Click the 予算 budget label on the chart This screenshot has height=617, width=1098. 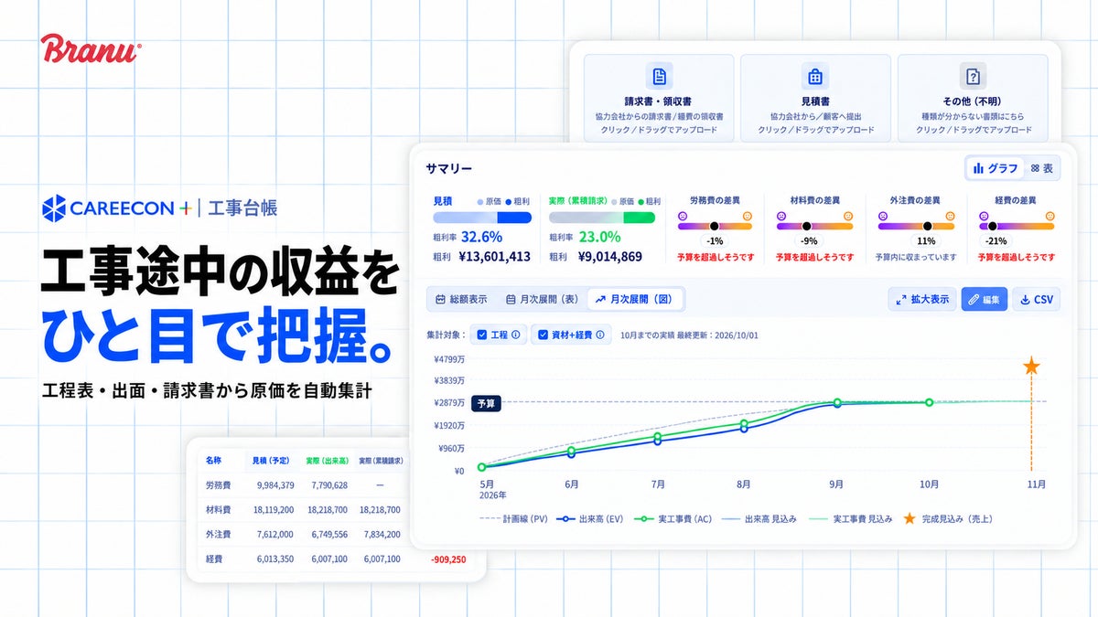pos(485,402)
